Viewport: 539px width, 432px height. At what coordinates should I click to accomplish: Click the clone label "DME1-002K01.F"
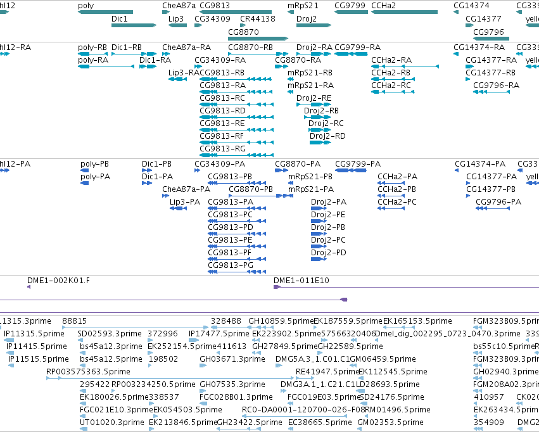point(58,281)
